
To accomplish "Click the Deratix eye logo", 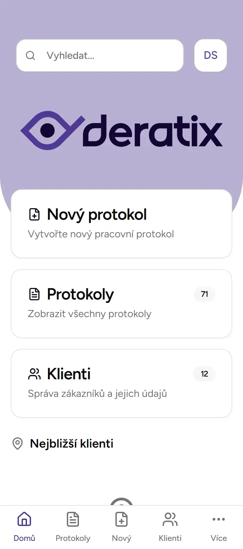I will click(51, 130).
